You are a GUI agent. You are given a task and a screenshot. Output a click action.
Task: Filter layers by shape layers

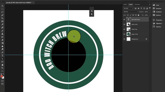144,8
